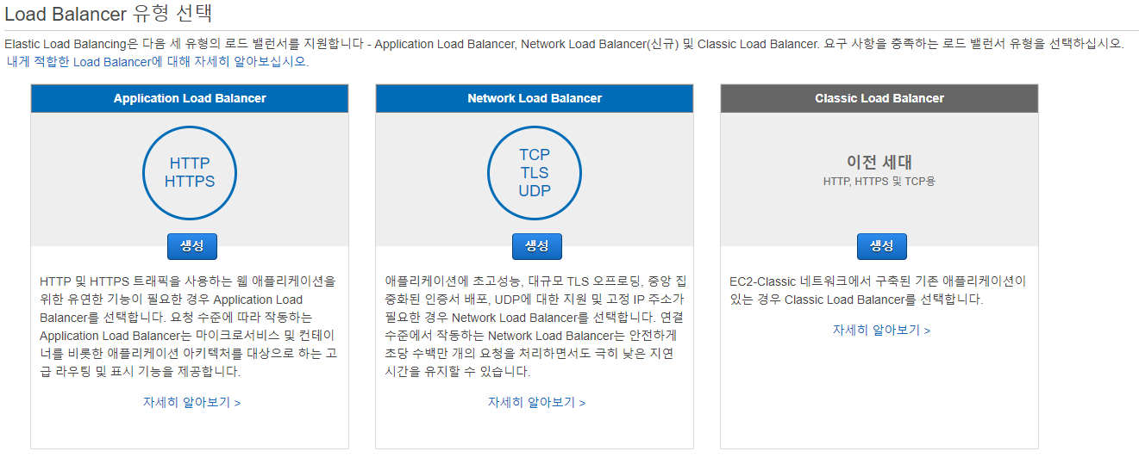Click 생성 button under Application Load Balancer
The image size is (1139, 476).
(x=191, y=246)
